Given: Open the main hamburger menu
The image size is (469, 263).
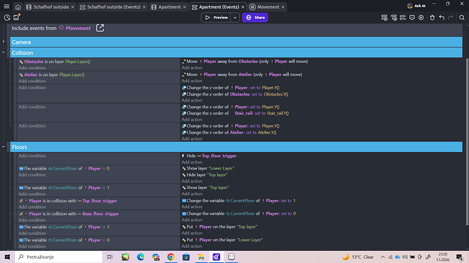Looking at the screenshot, I should pos(7,6).
